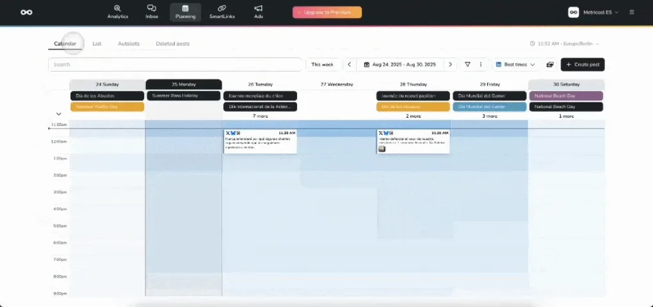Viewport: 653px width, 307px height.
Task: Click the Search input field
Action: [175, 65]
